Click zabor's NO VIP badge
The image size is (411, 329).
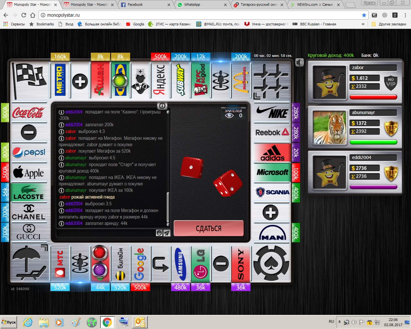click(391, 83)
